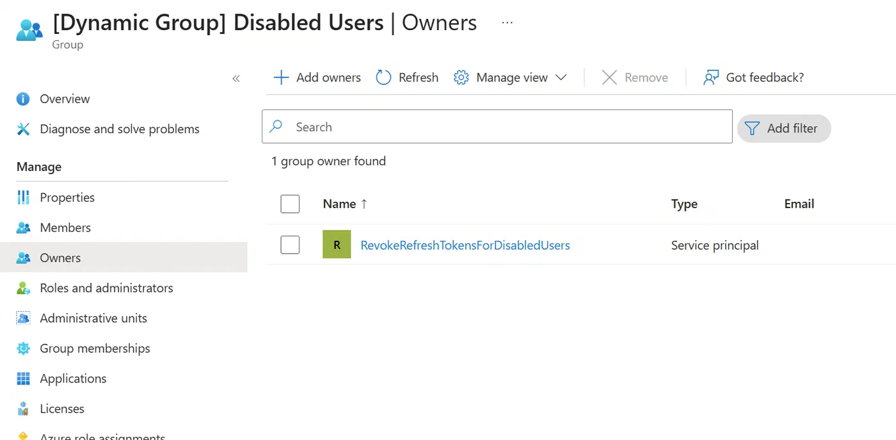Open the Got feedback? link
This screenshot has width=896, height=440.
coord(765,77)
